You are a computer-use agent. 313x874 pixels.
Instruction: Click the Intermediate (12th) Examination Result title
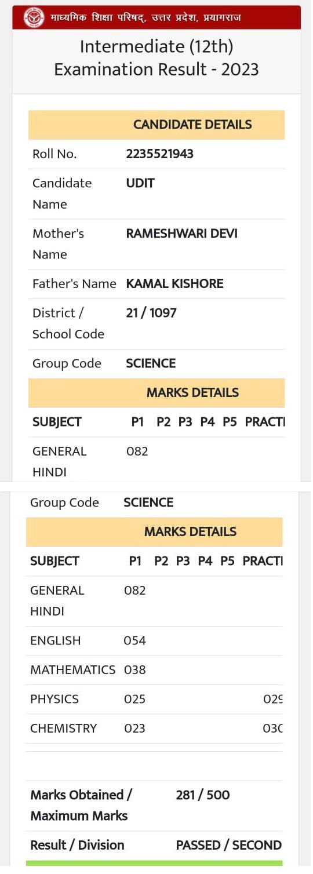tap(156, 58)
